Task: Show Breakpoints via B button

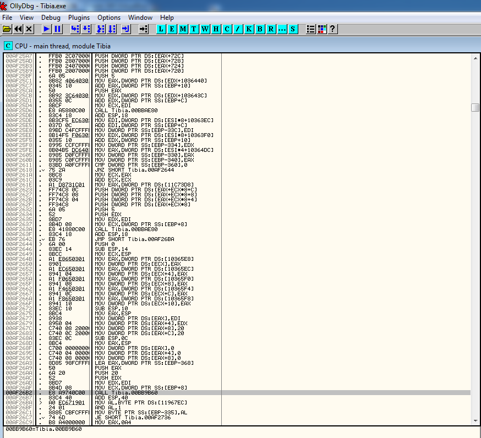Action: (260, 29)
